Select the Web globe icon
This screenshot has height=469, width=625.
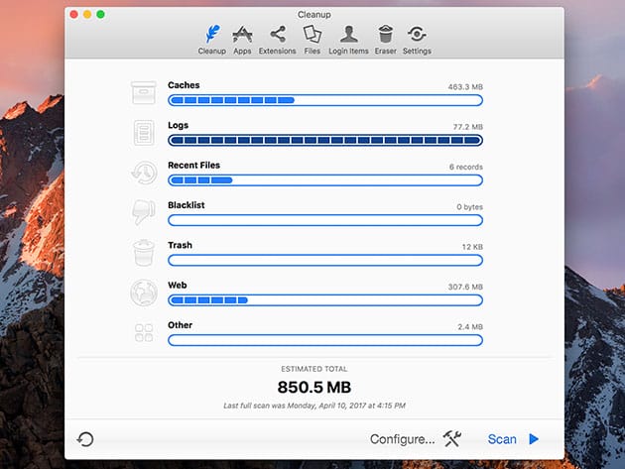144,293
